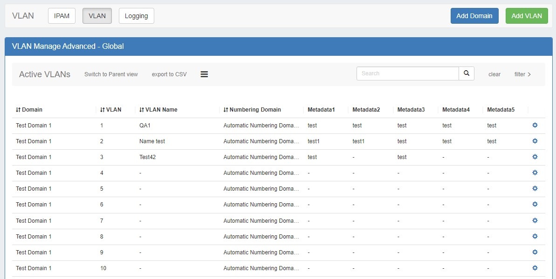
Task: Open gear settings for VLAN 2 row
Action: pos(535,141)
